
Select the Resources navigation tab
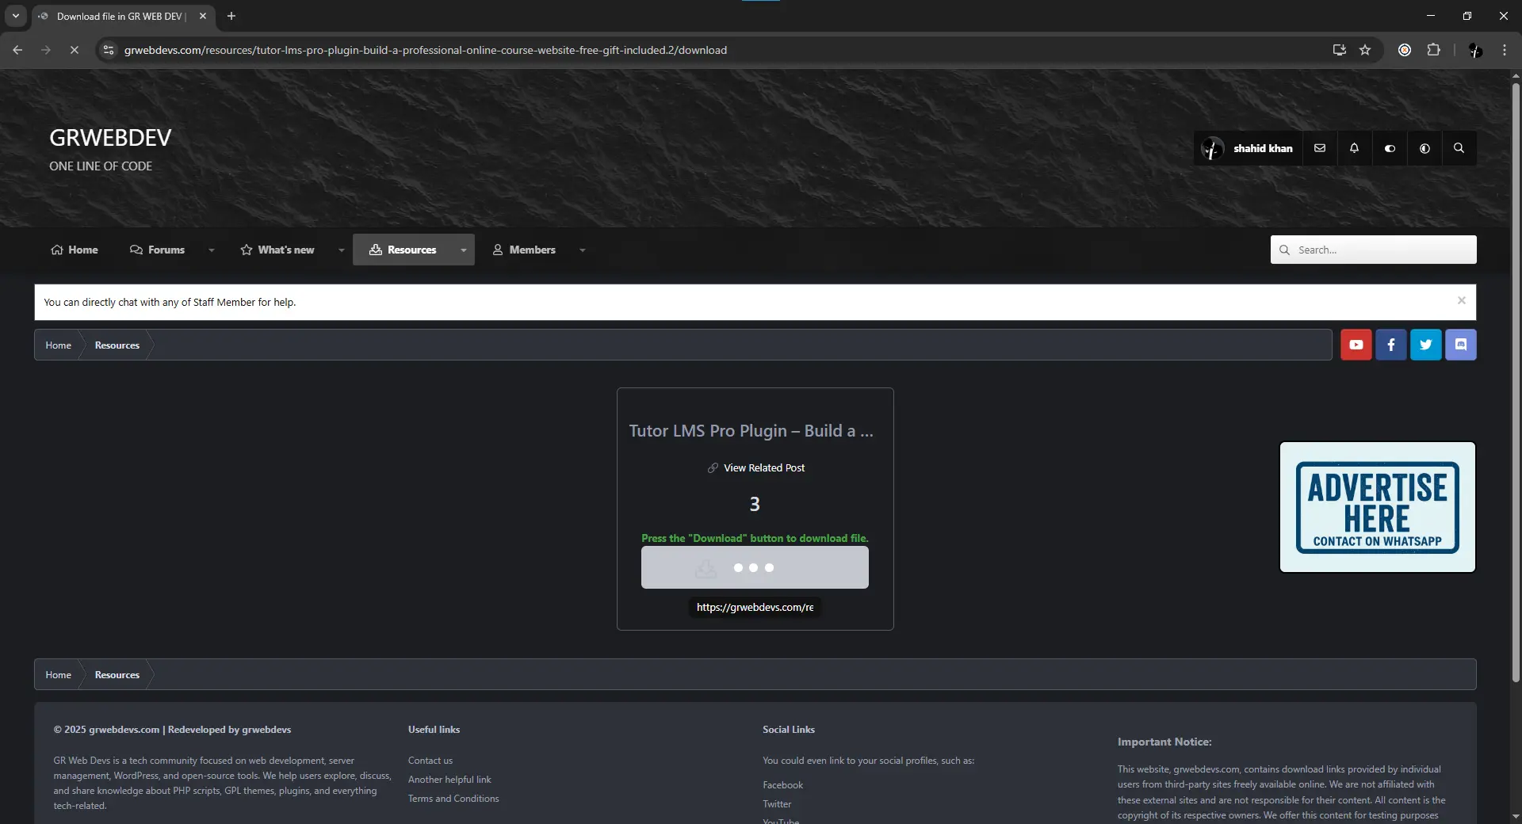click(x=403, y=250)
